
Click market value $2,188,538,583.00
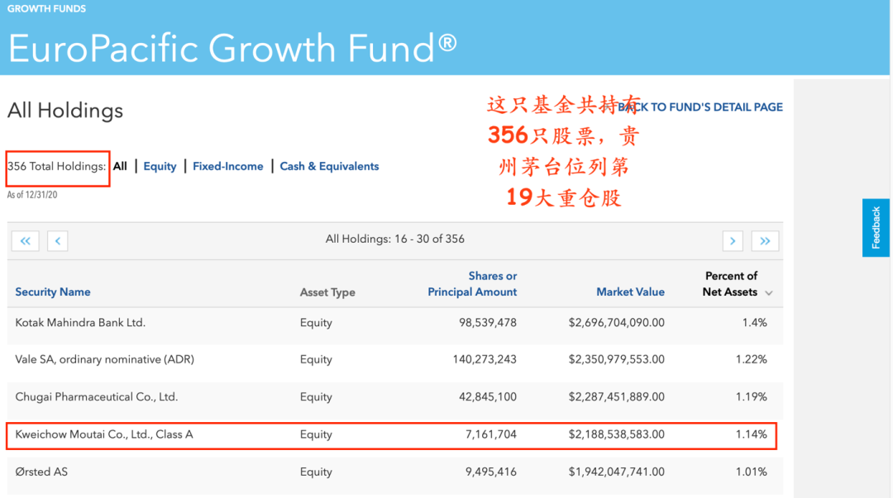tap(616, 434)
